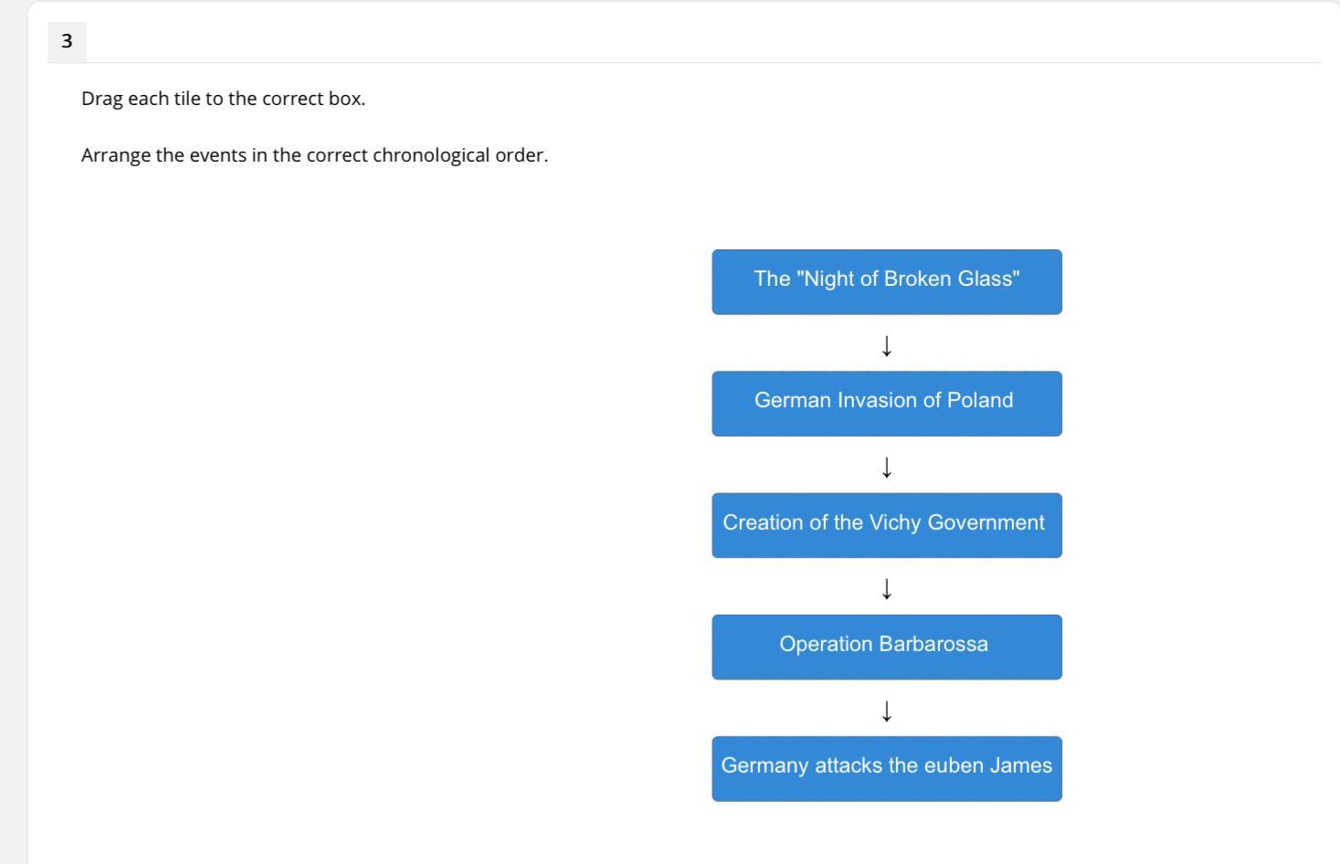Select the Operation Barbarossa tile

[886, 646]
